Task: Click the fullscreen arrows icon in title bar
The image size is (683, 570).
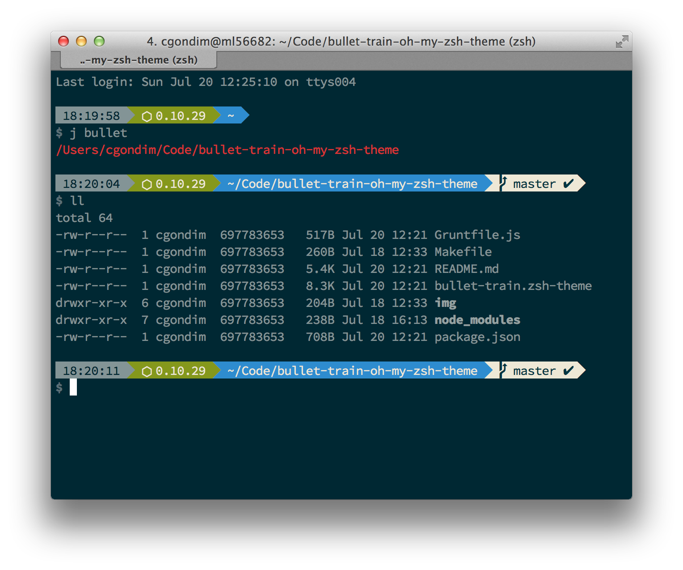Action: pyautogui.click(x=622, y=42)
